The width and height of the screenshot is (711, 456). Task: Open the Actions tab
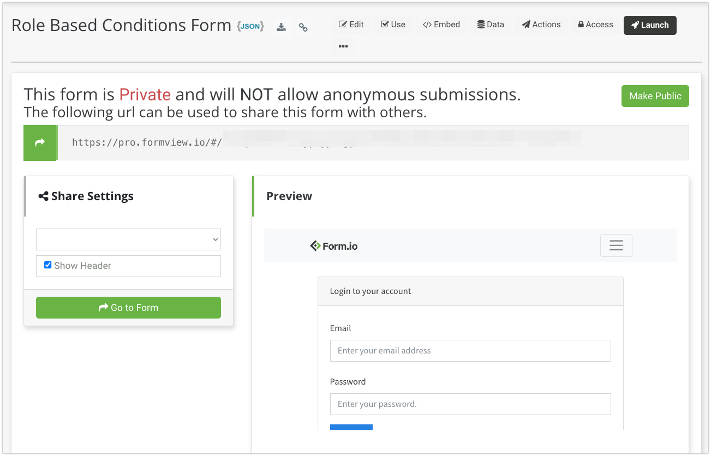(541, 25)
